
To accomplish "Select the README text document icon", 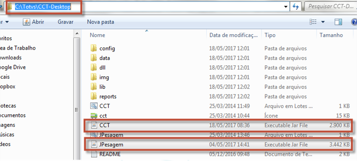I will (94, 154).
